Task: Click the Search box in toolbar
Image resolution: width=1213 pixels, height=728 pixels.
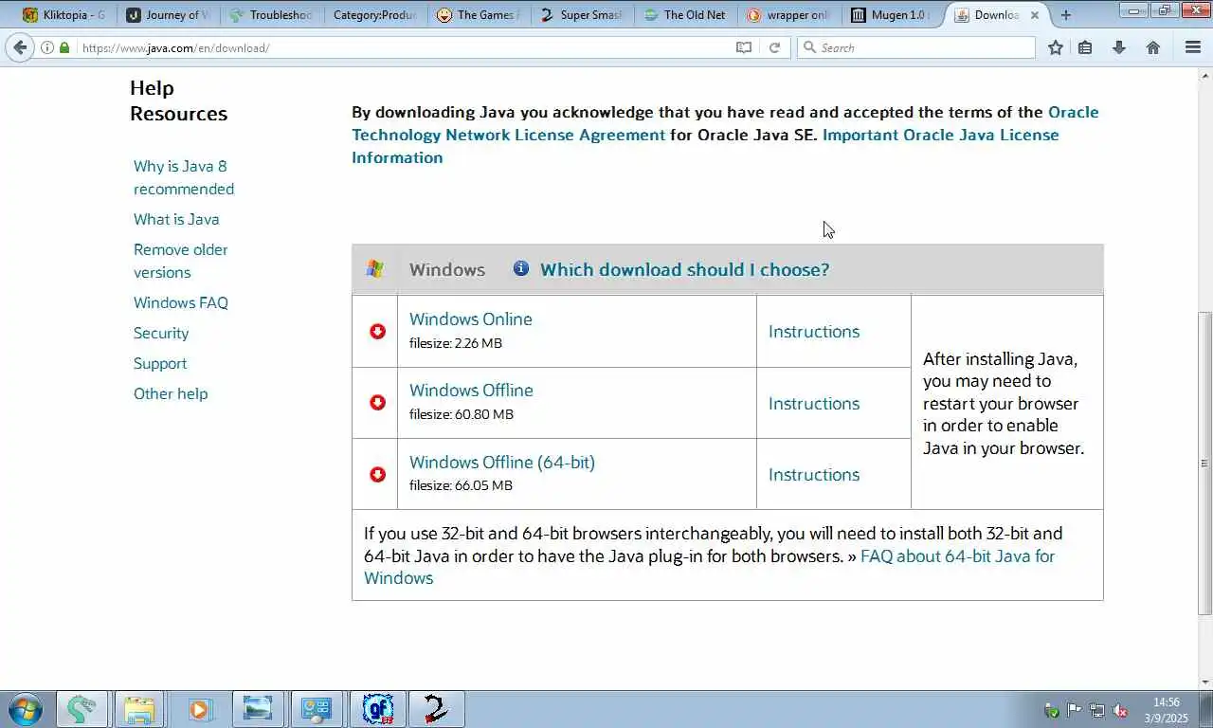Action: coord(916,47)
